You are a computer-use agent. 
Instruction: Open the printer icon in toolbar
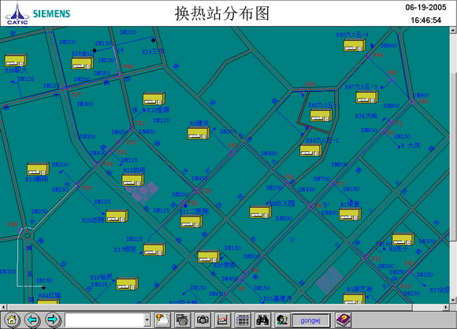(183, 320)
